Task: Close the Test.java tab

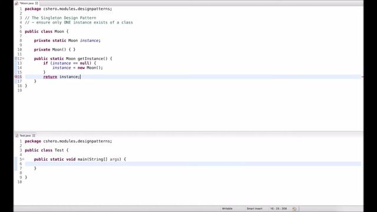Action: 34,135
